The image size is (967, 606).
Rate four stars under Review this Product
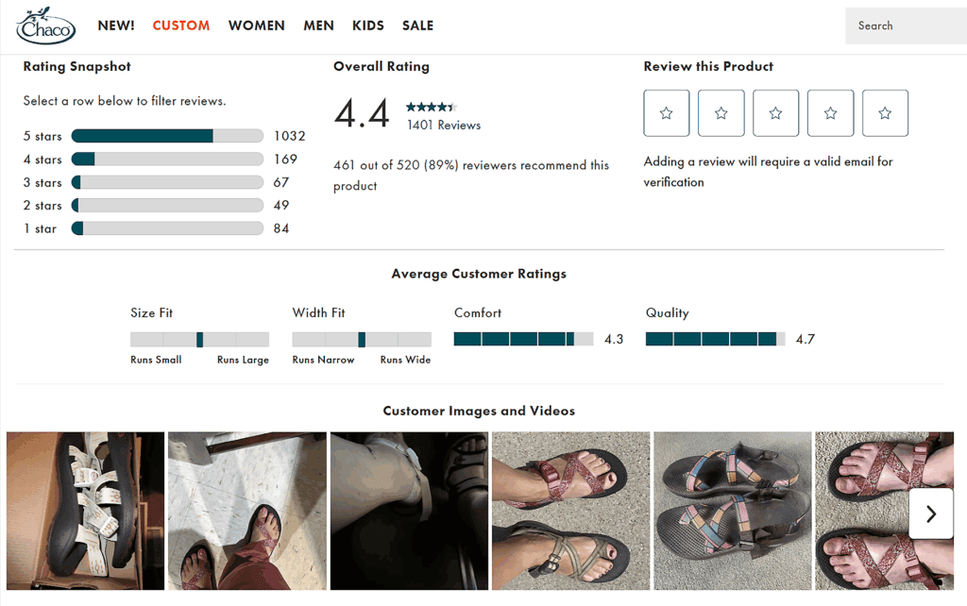point(830,112)
